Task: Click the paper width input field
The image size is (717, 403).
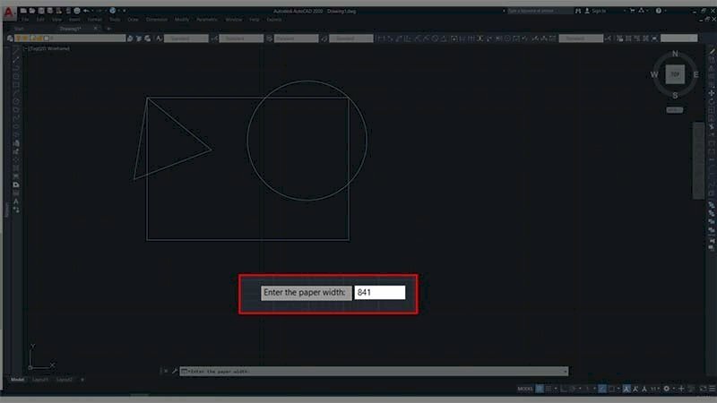Action: pyautogui.click(x=379, y=293)
